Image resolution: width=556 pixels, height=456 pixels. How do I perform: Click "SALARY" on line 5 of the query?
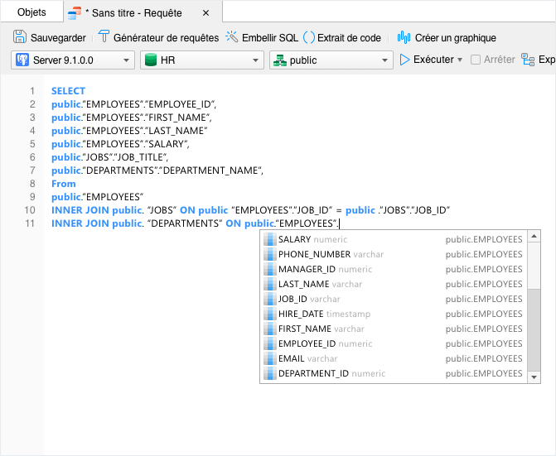tap(166, 144)
